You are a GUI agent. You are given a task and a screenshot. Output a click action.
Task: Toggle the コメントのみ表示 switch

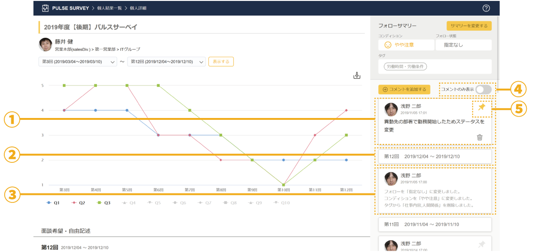click(483, 89)
